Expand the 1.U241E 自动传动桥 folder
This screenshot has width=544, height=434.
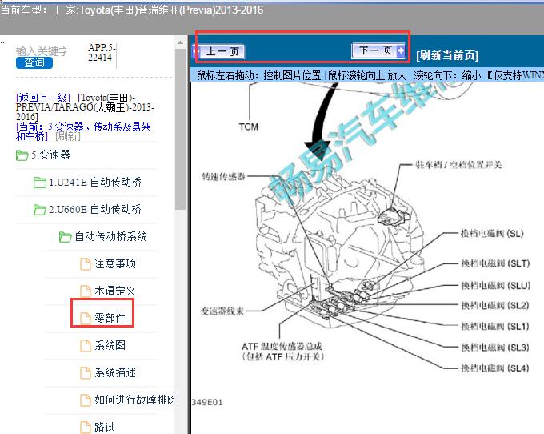95,182
